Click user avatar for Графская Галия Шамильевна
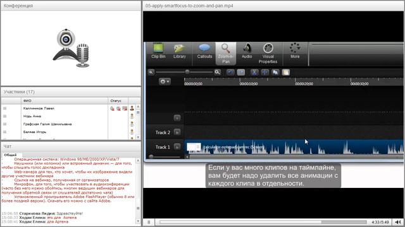The height and width of the screenshot is (227, 405). pos(132,124)
